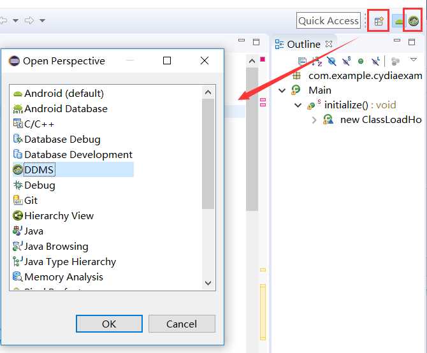Viewport: 427px width, 353px height.
Task: Minimize the Outline panel
Action: pos(397,40)
